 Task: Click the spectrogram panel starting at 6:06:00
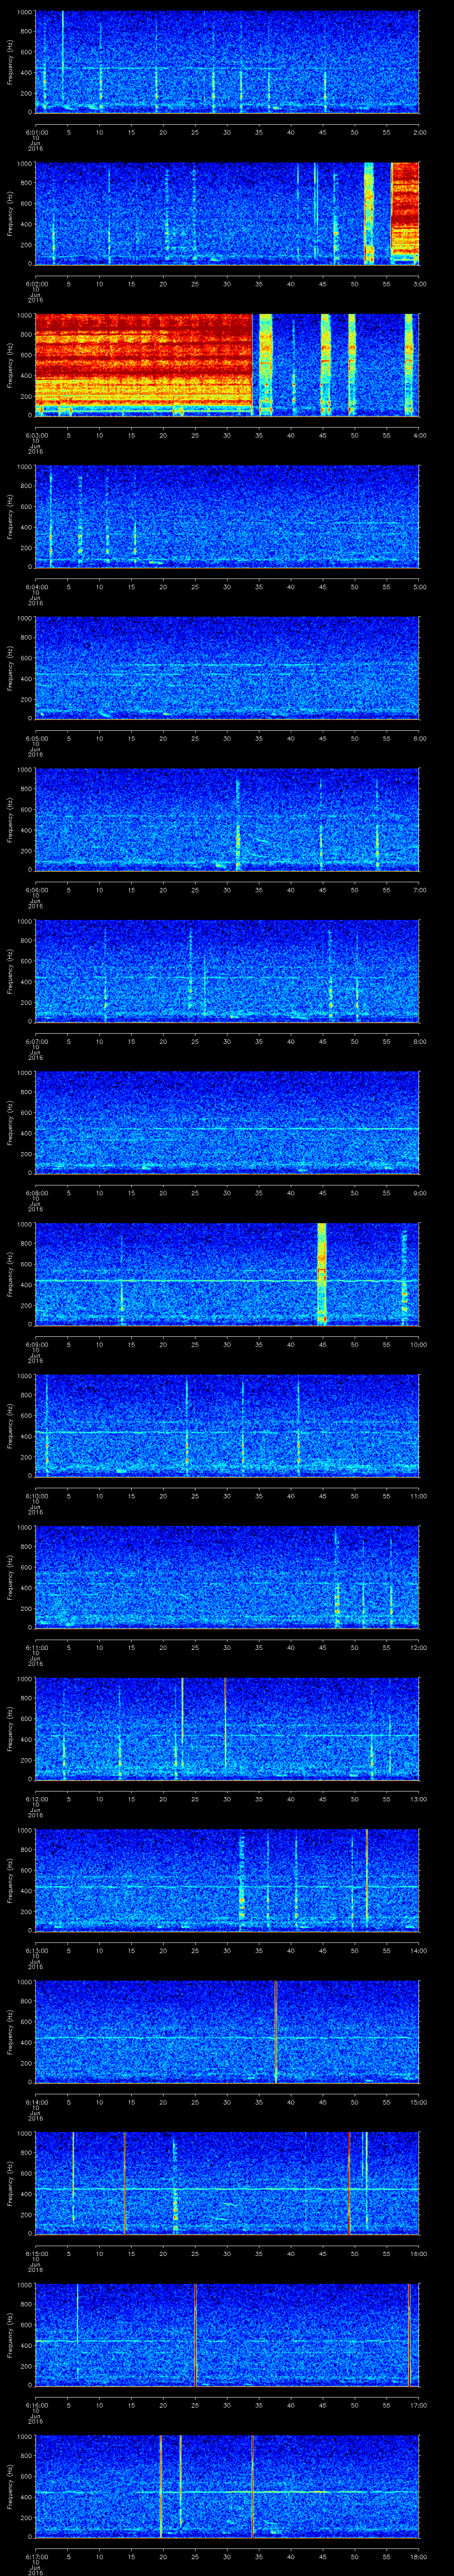click(227, 819)
